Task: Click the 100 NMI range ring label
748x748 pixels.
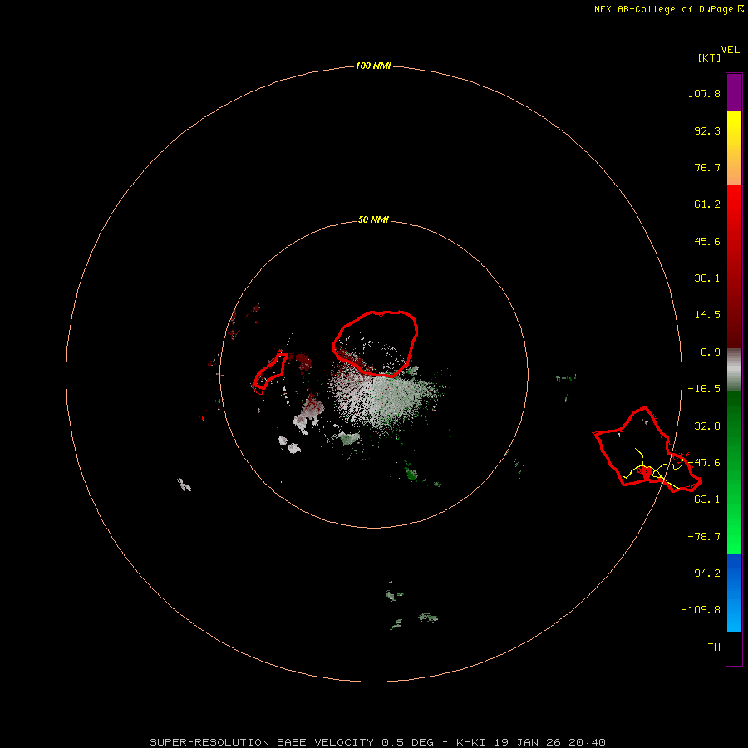Action: click(x=373, y=66)
